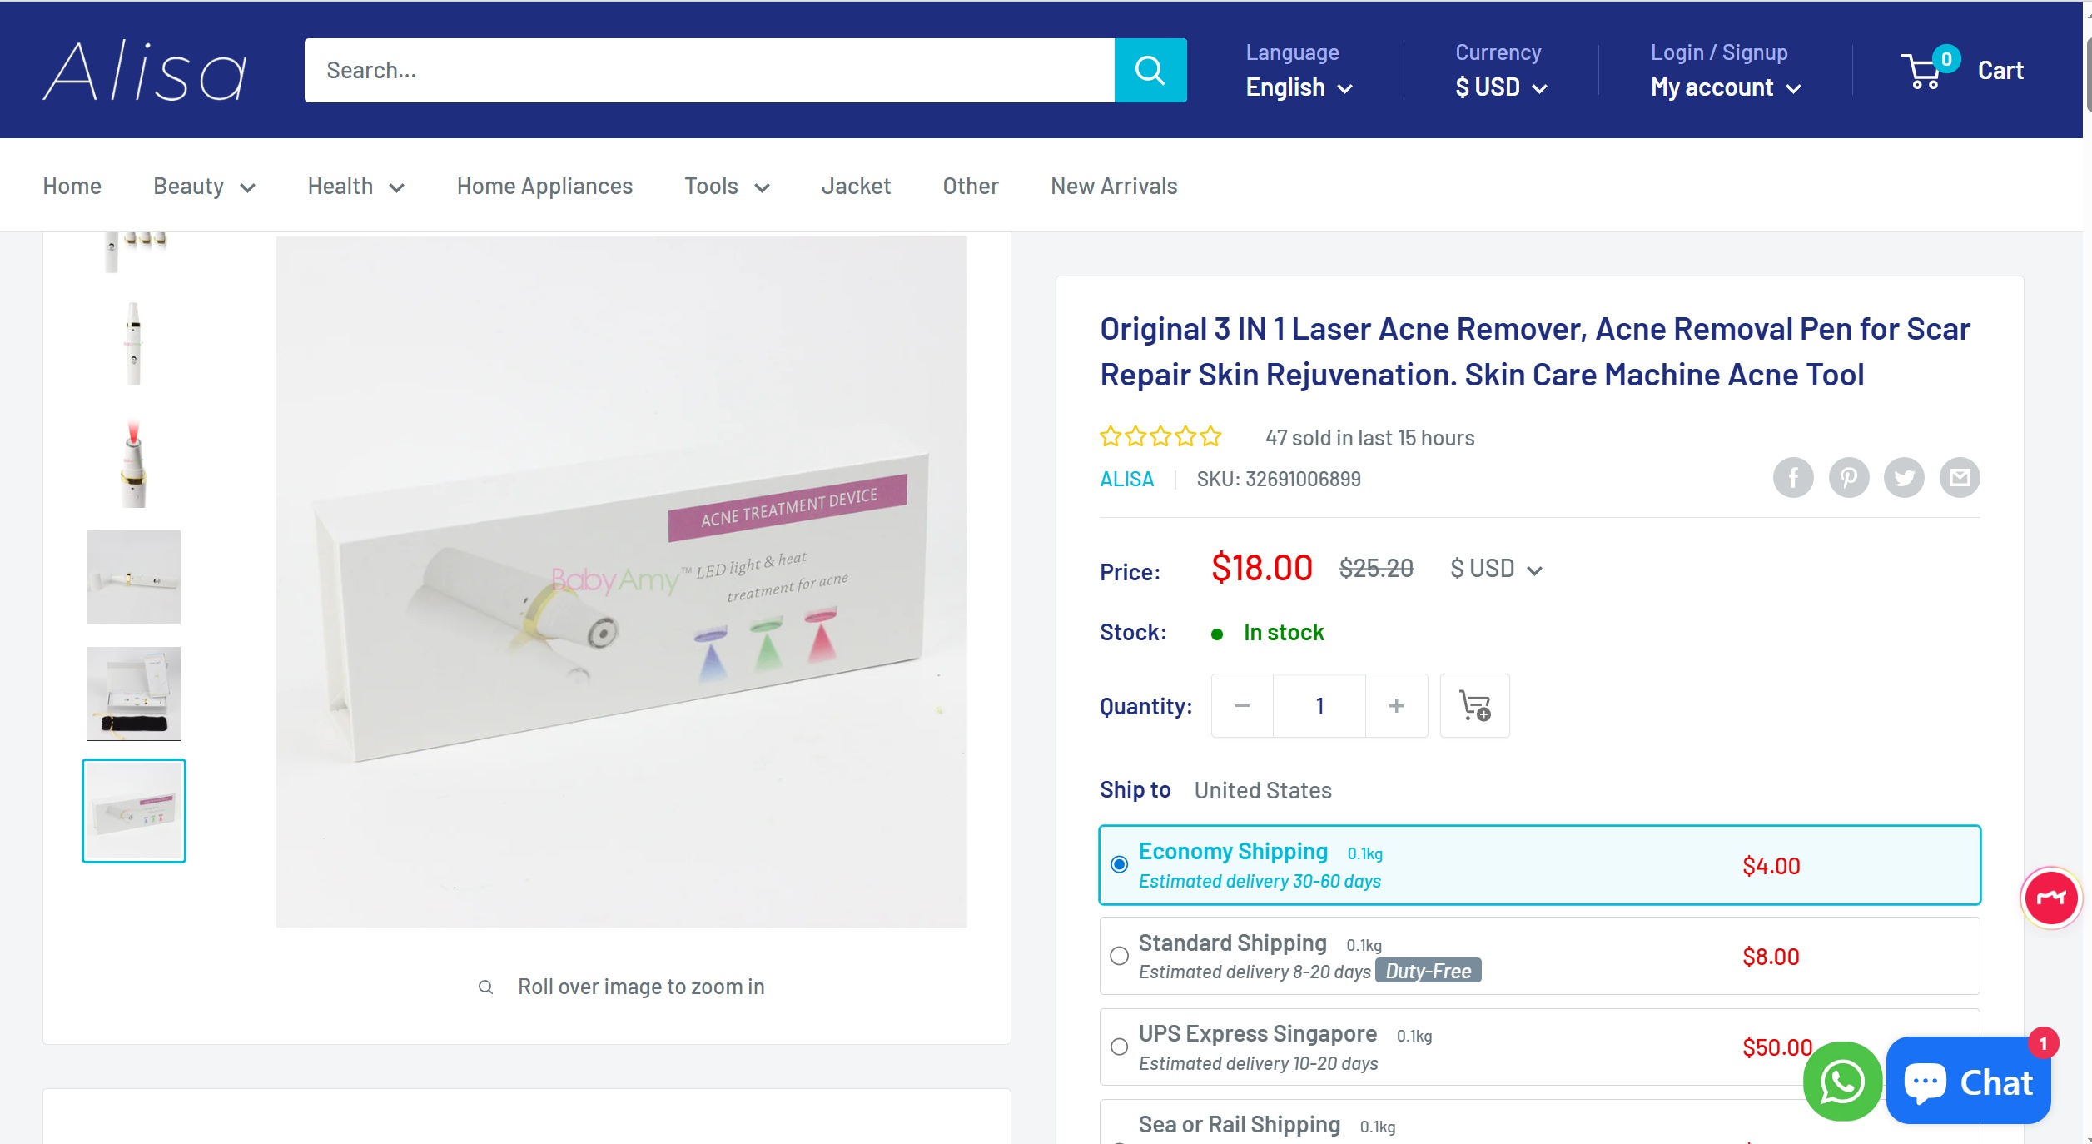Screen dimensions: 2092x1144
Task: Open the blue Chat button
Action: 1968,1082
